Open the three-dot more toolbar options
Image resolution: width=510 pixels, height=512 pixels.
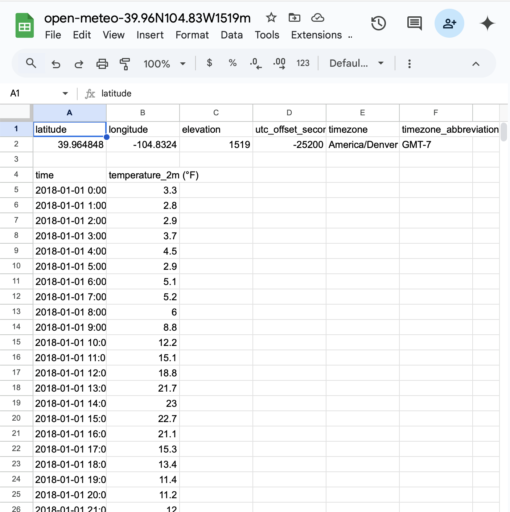[x=410, y=64]
